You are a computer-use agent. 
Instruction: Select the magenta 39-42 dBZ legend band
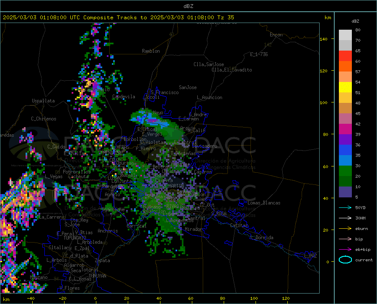[x=345, y=129]
